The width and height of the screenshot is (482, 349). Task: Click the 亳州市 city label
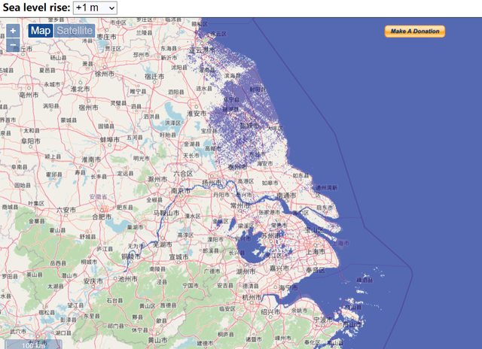(29, 96)
